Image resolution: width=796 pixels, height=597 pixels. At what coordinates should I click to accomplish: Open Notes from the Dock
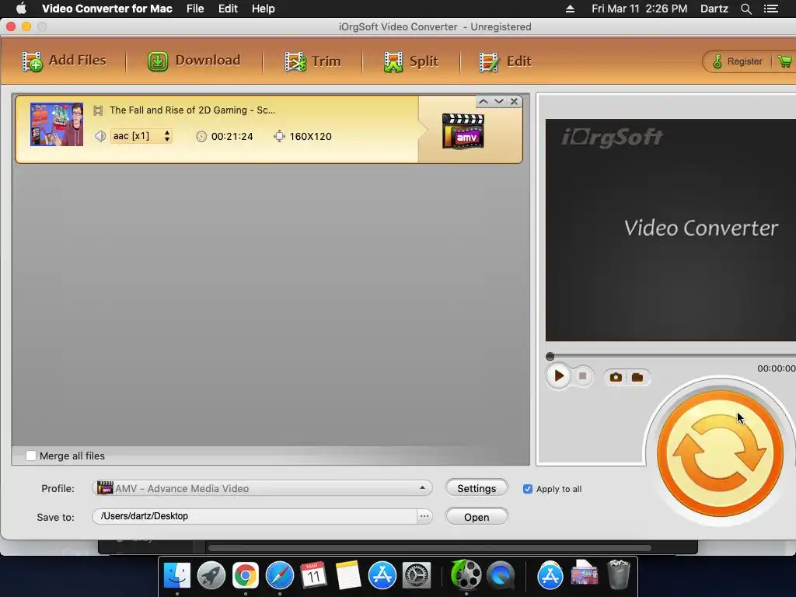click(x=347, y=575)
